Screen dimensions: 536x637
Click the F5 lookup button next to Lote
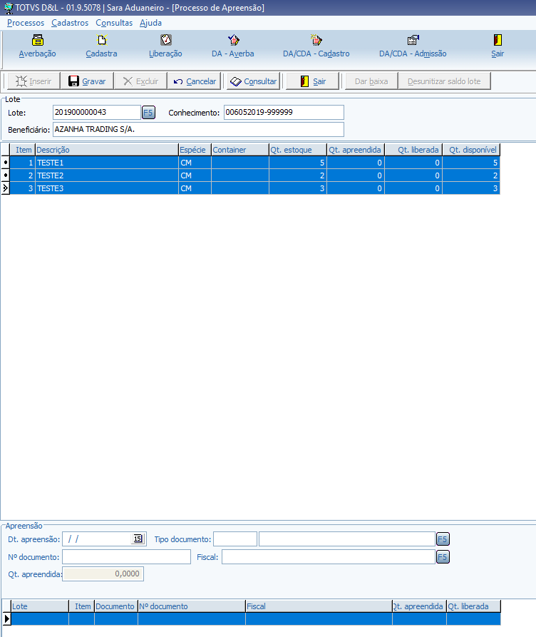click(x=148, y=113)
